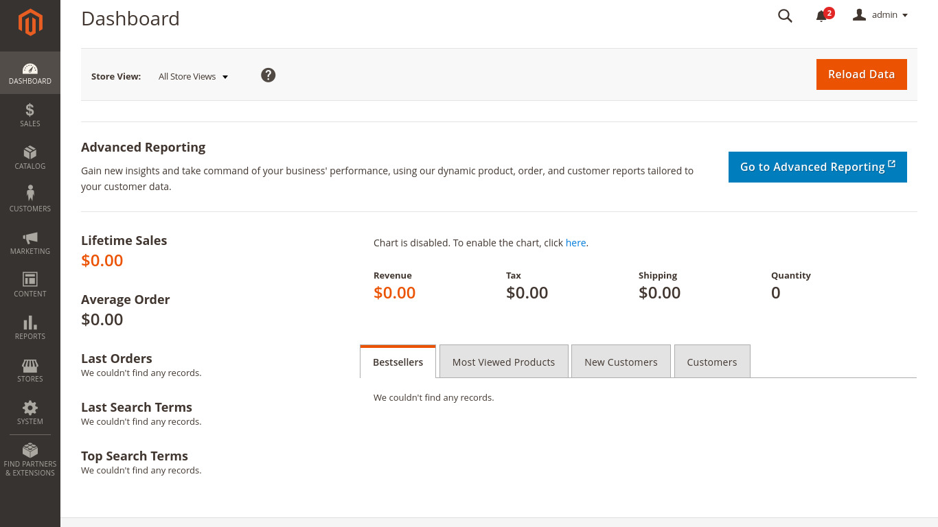Screen dimensions: 938x527
Task: Switch to New Customers tab
Action: click(621, 362)
